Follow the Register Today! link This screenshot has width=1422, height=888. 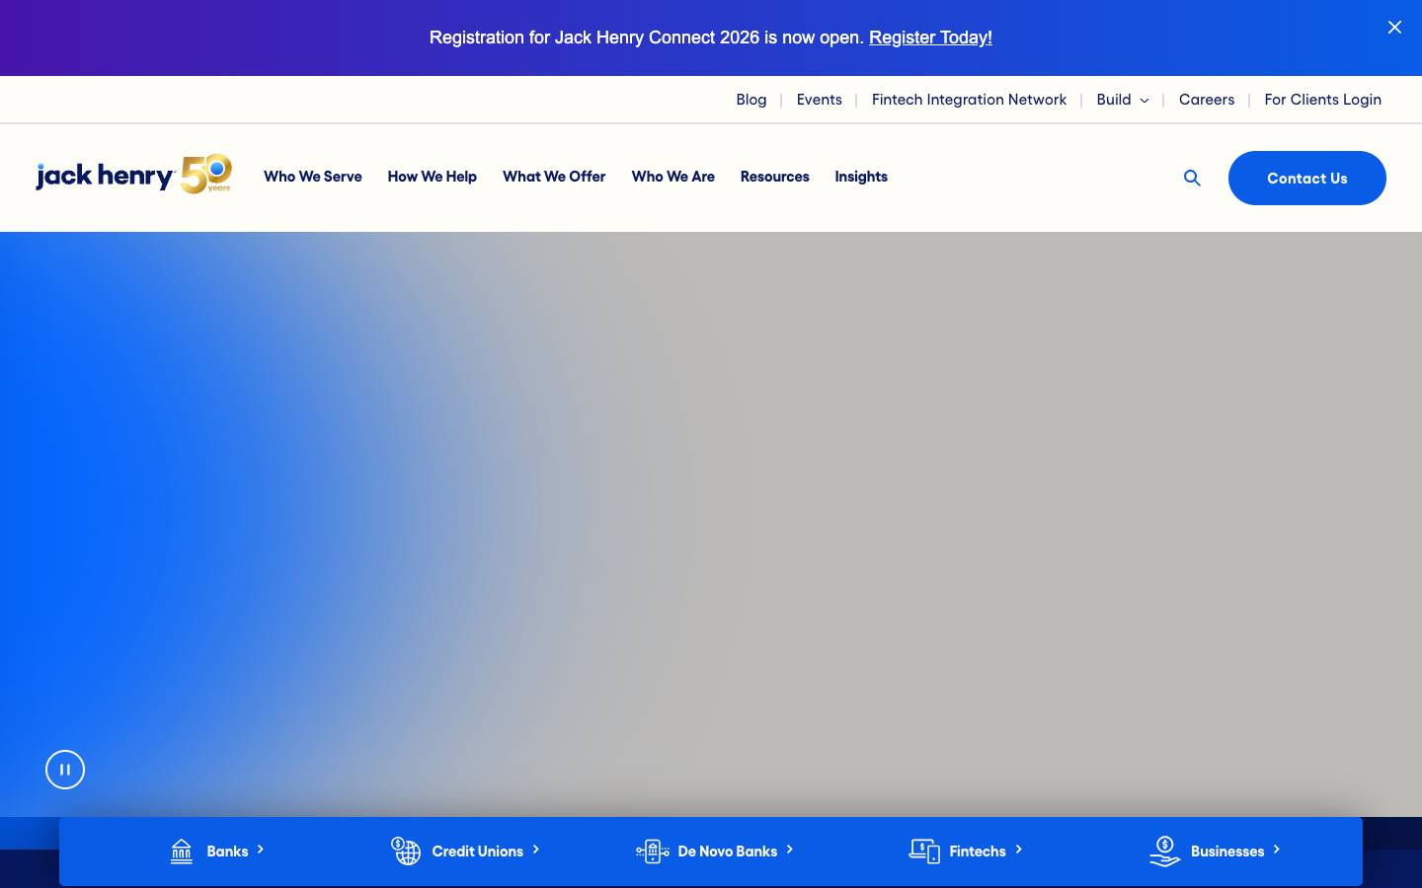[x=930, y=37]
